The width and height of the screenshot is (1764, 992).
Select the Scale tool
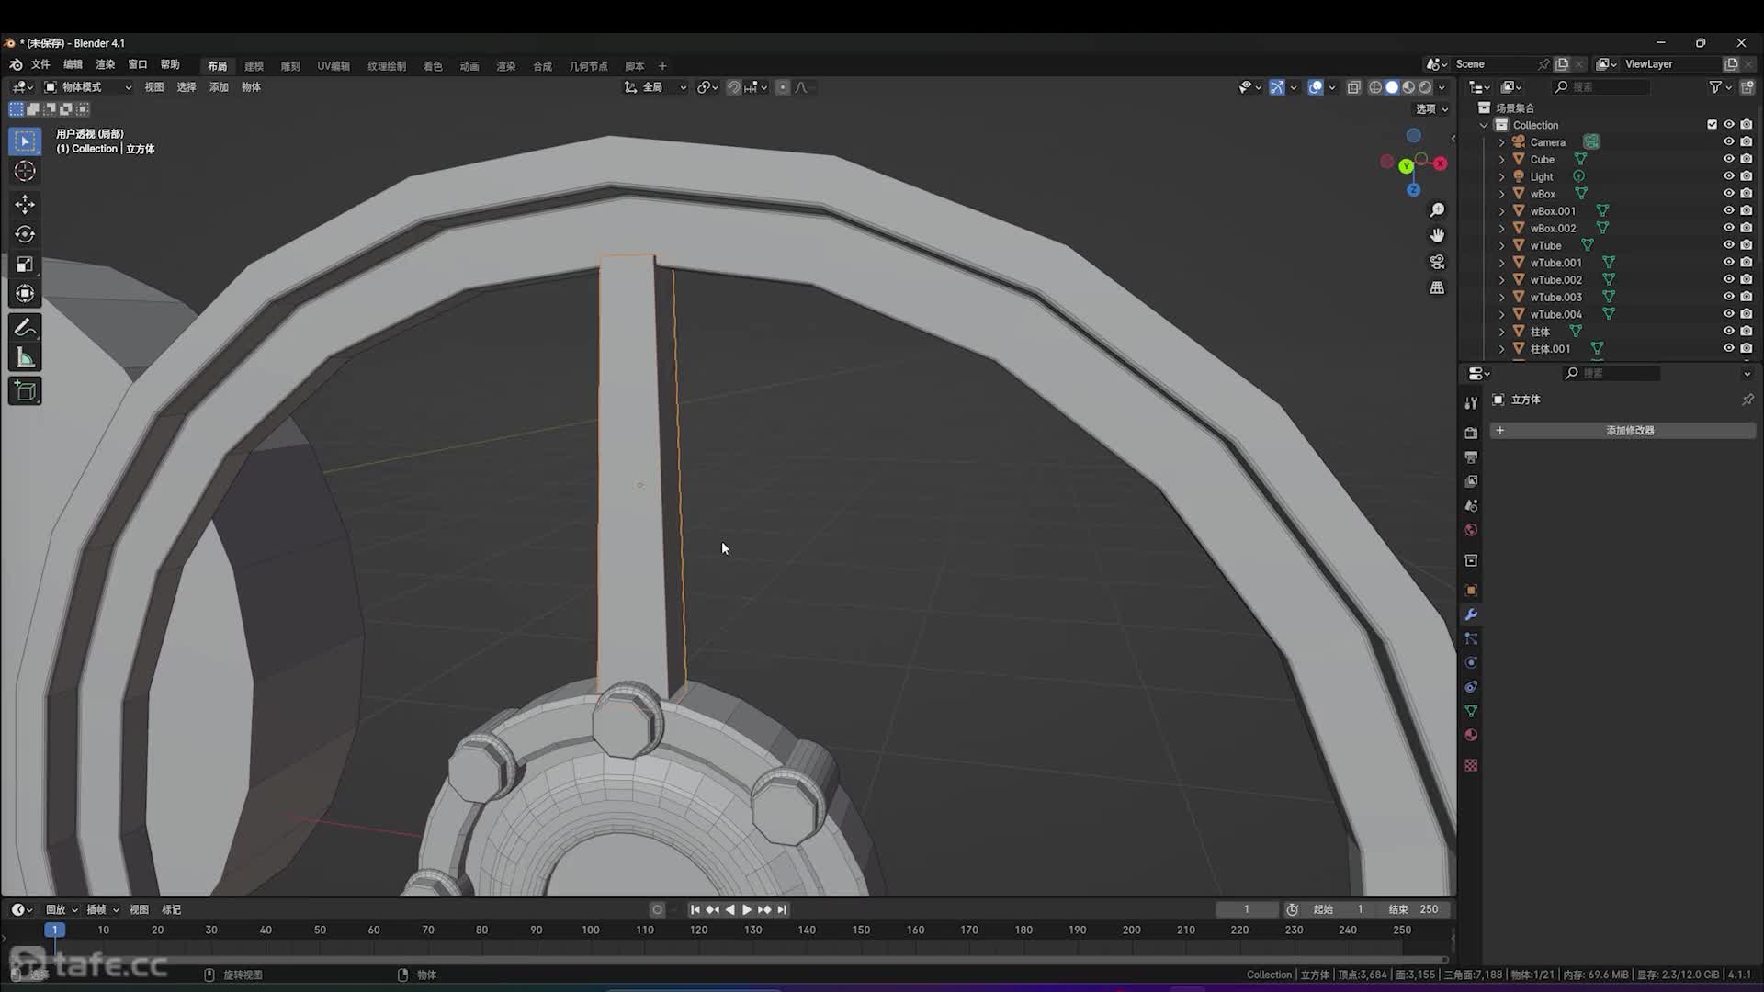[x=25, y=265]
